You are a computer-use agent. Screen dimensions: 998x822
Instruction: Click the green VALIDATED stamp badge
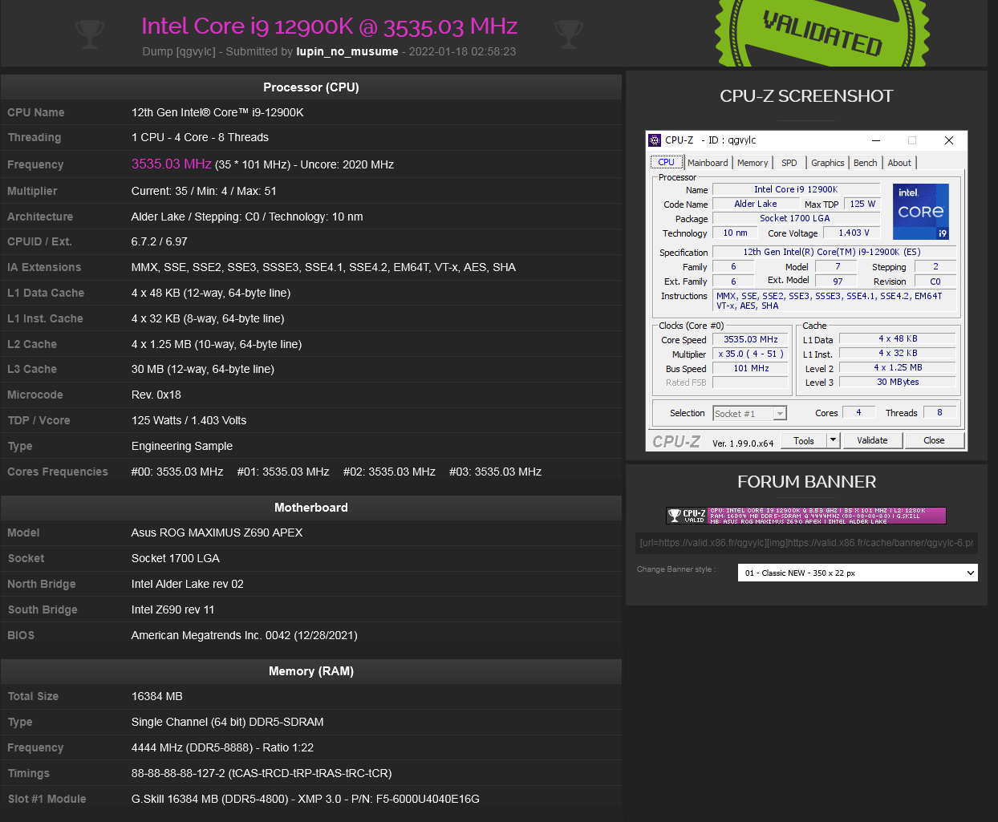(822, 33)
